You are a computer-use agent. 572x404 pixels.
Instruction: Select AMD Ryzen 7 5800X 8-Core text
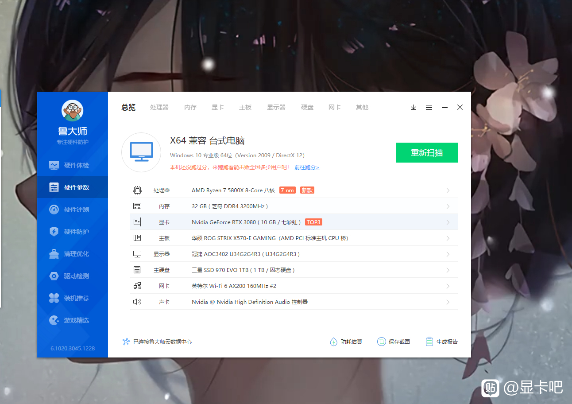[233, 190]
